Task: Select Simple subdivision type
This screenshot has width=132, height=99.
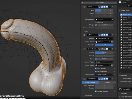Action: click(x=107, y=82)
